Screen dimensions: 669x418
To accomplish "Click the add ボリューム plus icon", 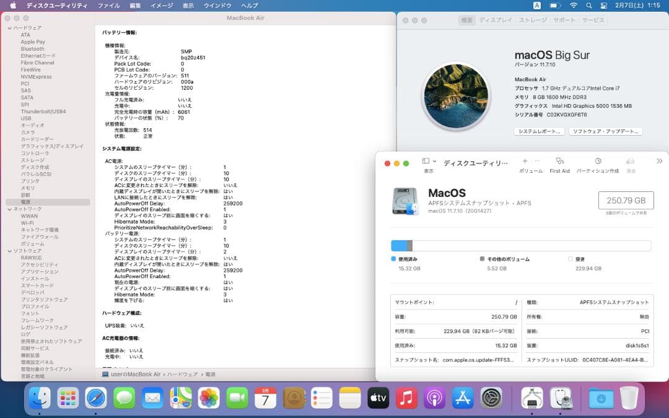I will [x=525, y=161].
